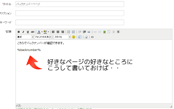This screenshot has width=174, height=109.
Task: Insert an image into the article
Action: [104, 32]
